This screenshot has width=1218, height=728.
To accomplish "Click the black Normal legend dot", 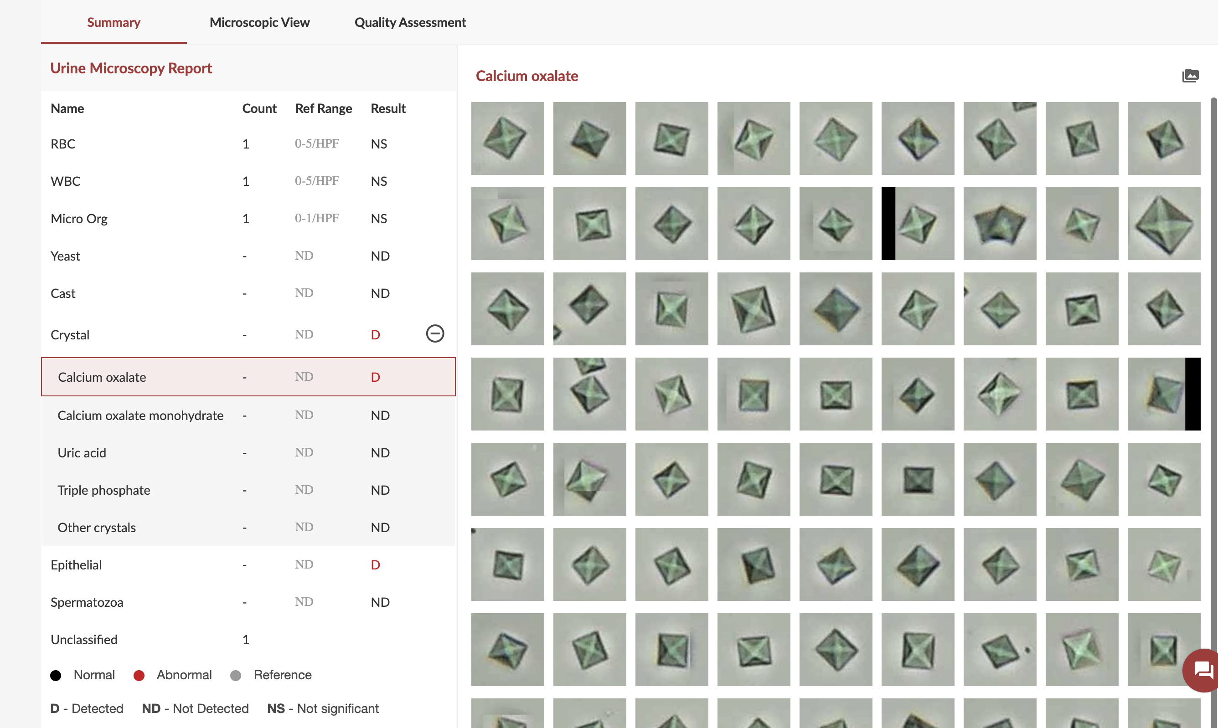I will pyautogui.click(x=56, y=675).
